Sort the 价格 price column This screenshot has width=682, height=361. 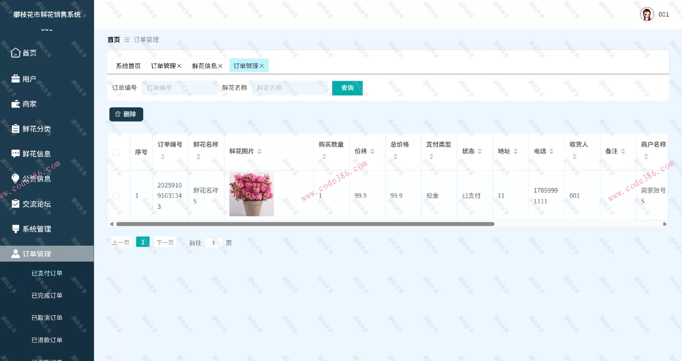coord(372,151)
